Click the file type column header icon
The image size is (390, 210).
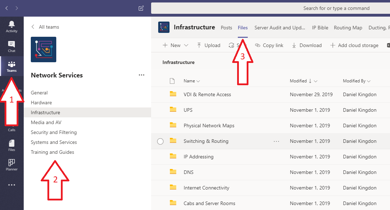click(x=172, y=81)
